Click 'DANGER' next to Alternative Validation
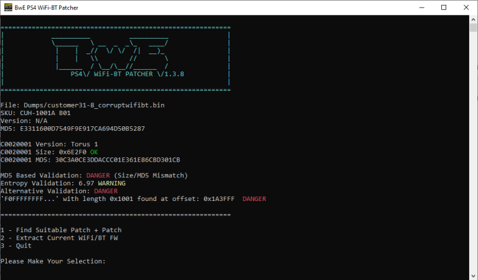The width and height of the screenshot is (478, 280). click(x=106, y=191)
